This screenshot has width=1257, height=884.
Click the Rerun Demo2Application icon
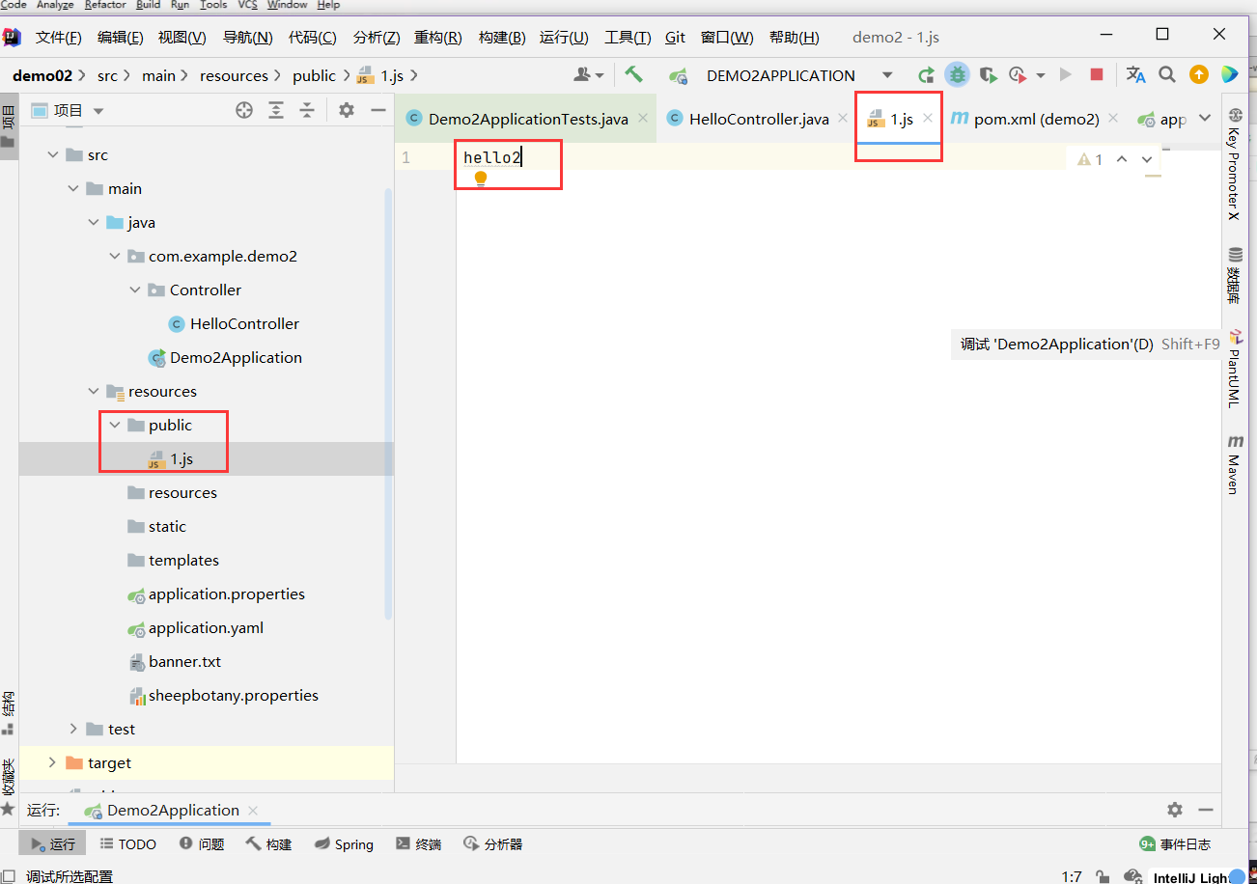926,74
